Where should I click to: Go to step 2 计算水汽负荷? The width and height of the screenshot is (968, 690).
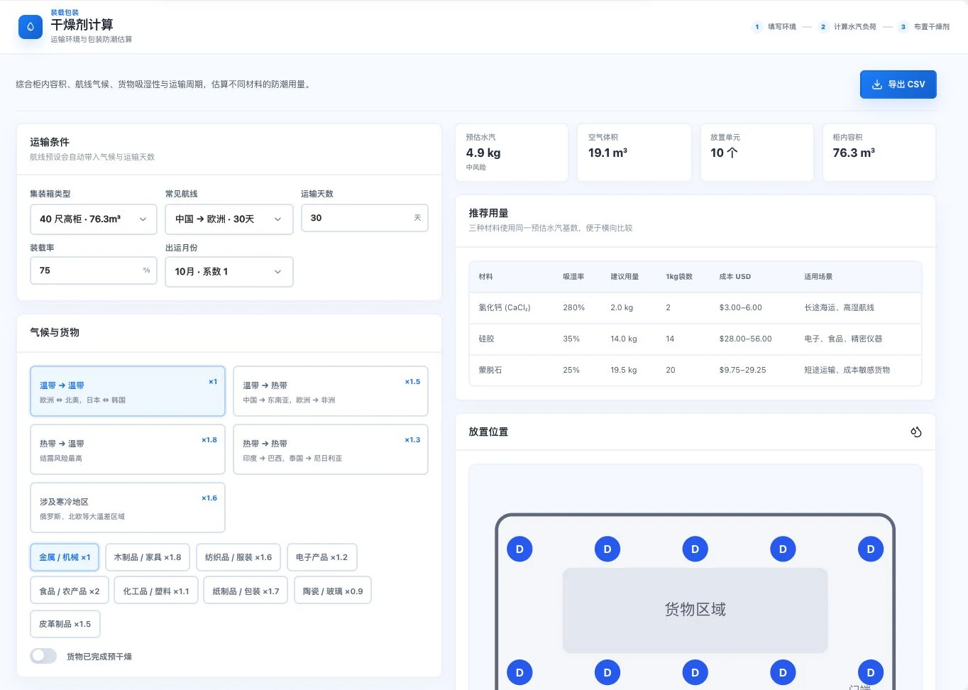[847, 27]
